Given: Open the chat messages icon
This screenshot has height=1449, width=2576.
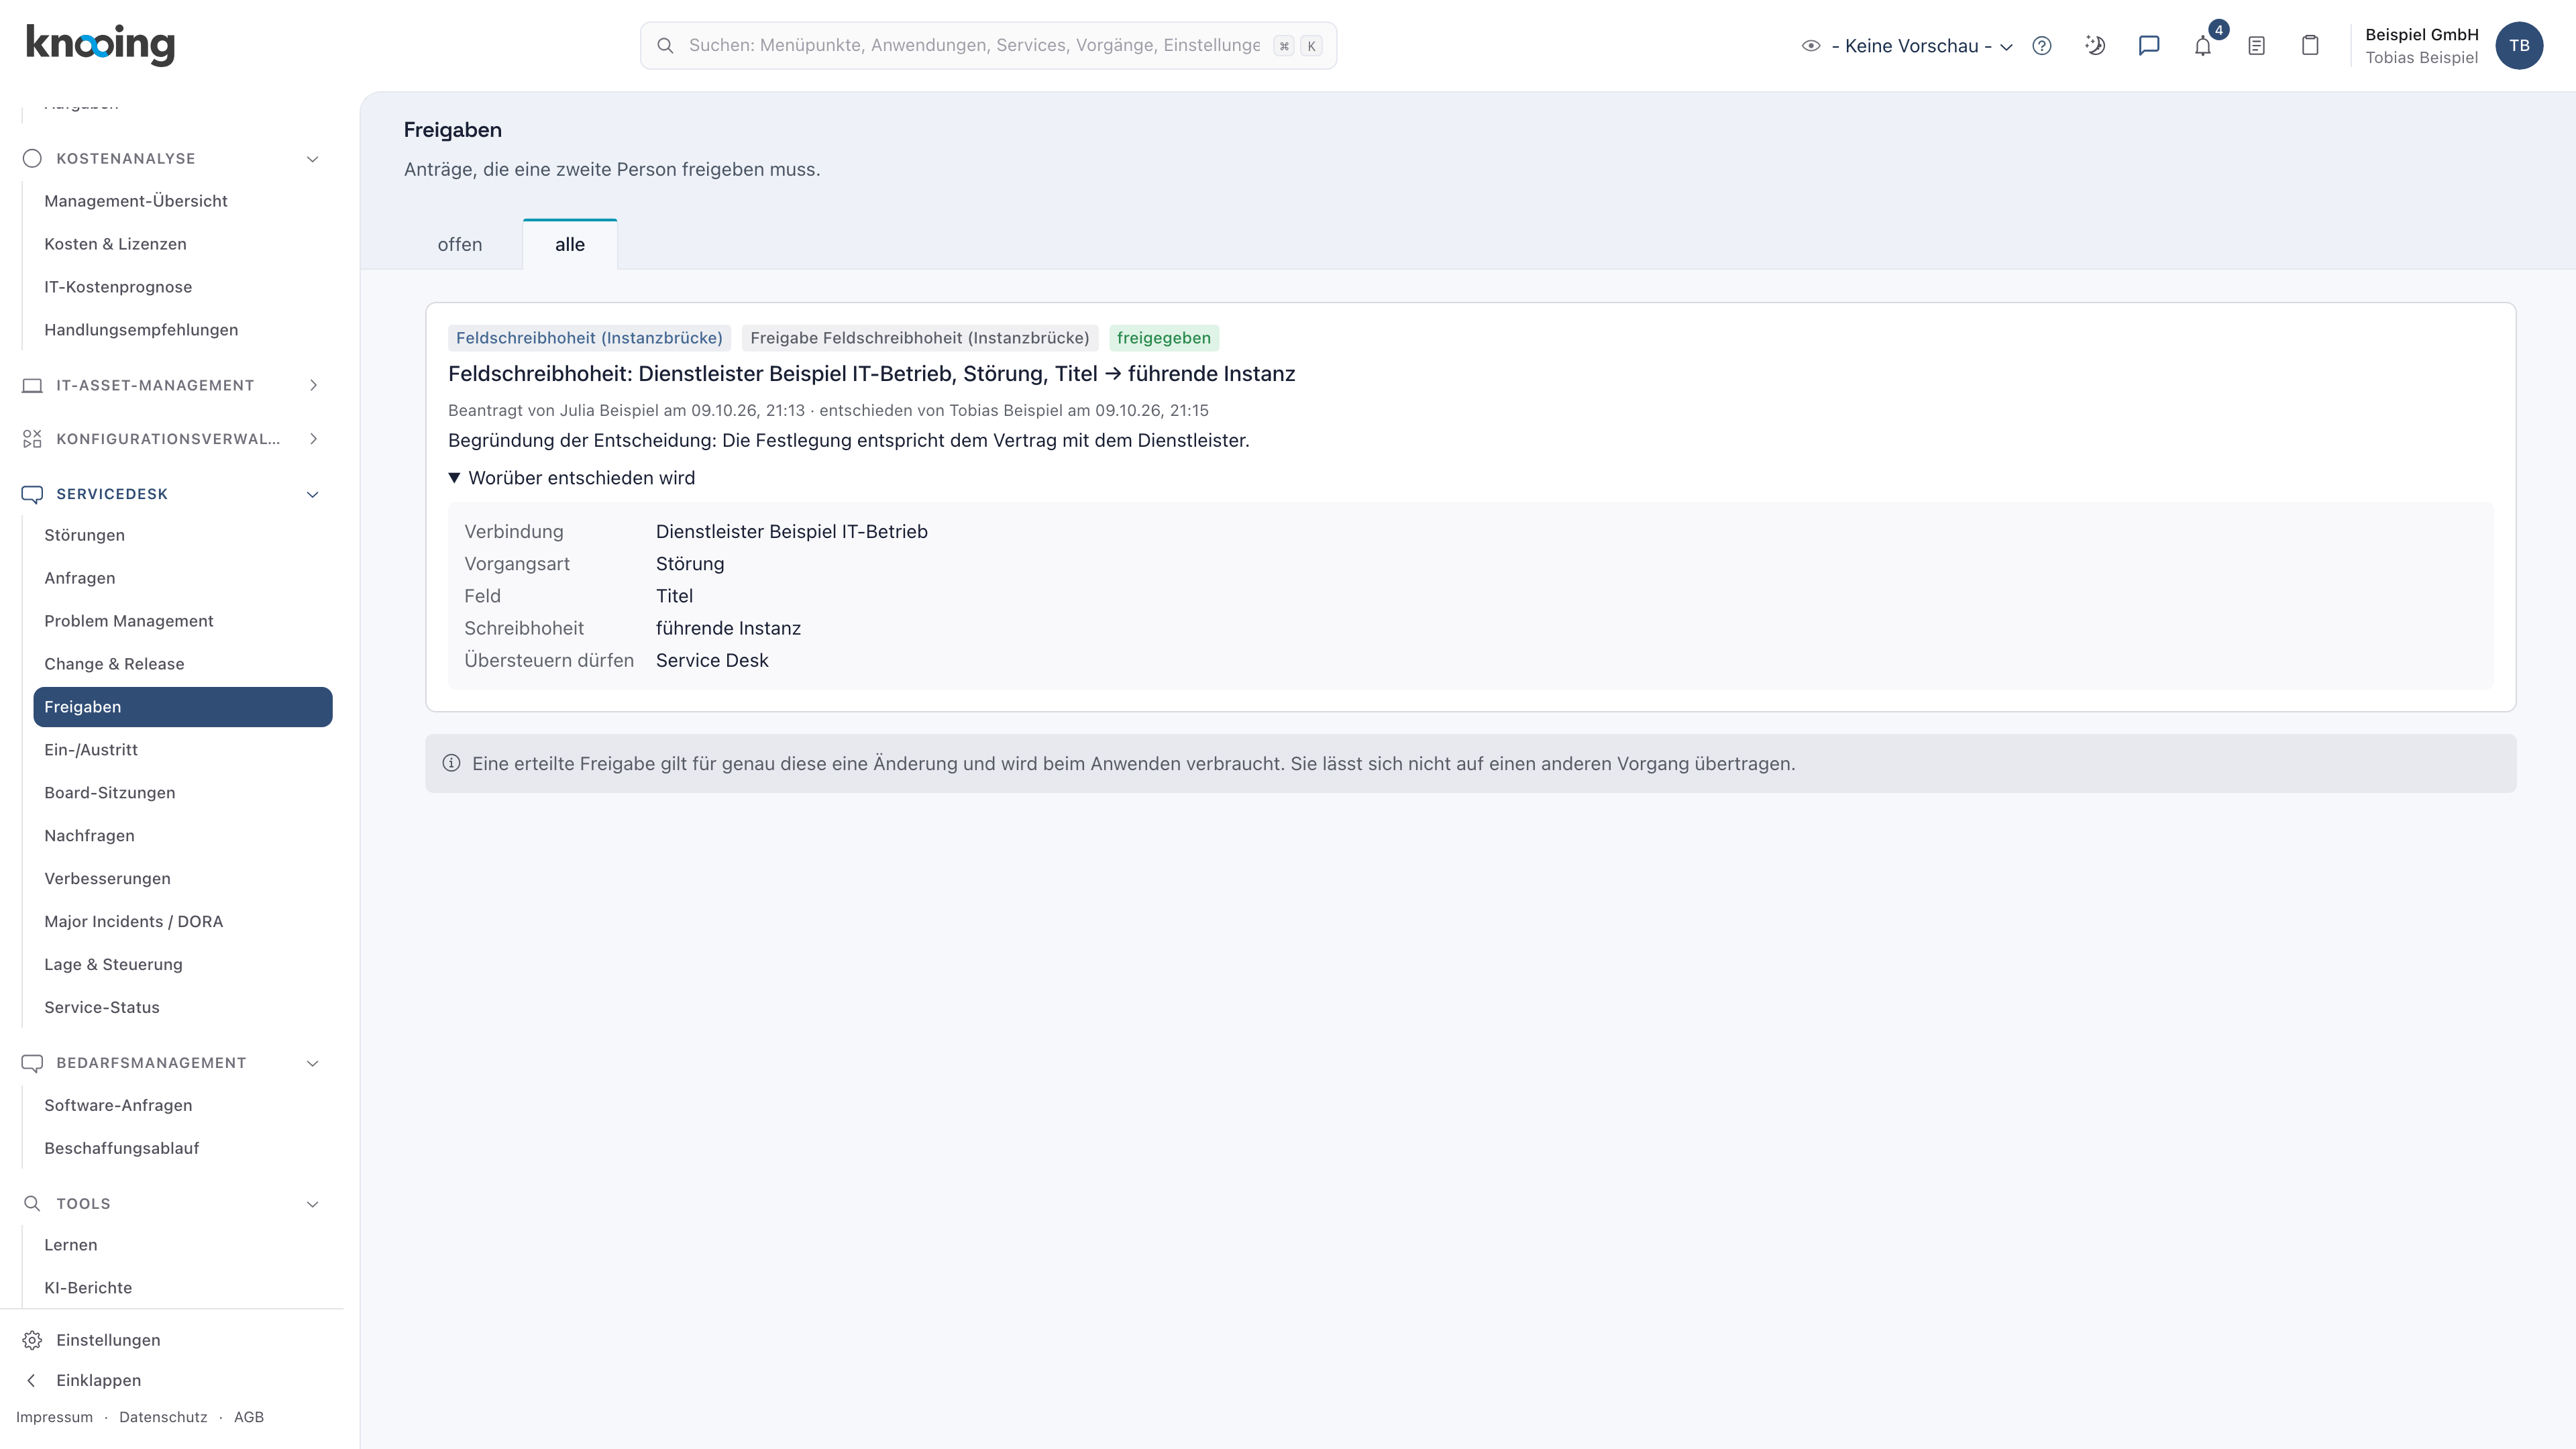Looking at the screenshot, I should point(2149,46).
